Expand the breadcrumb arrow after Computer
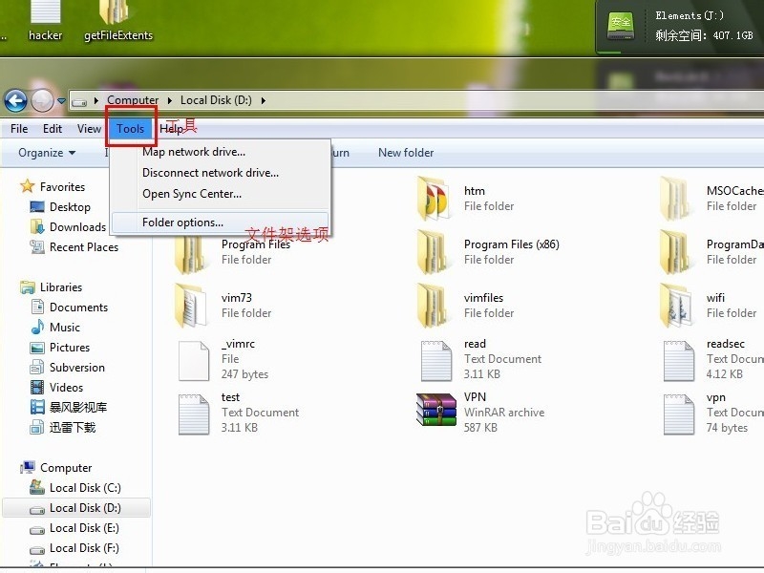764x573 pixels. click(170, 100)
